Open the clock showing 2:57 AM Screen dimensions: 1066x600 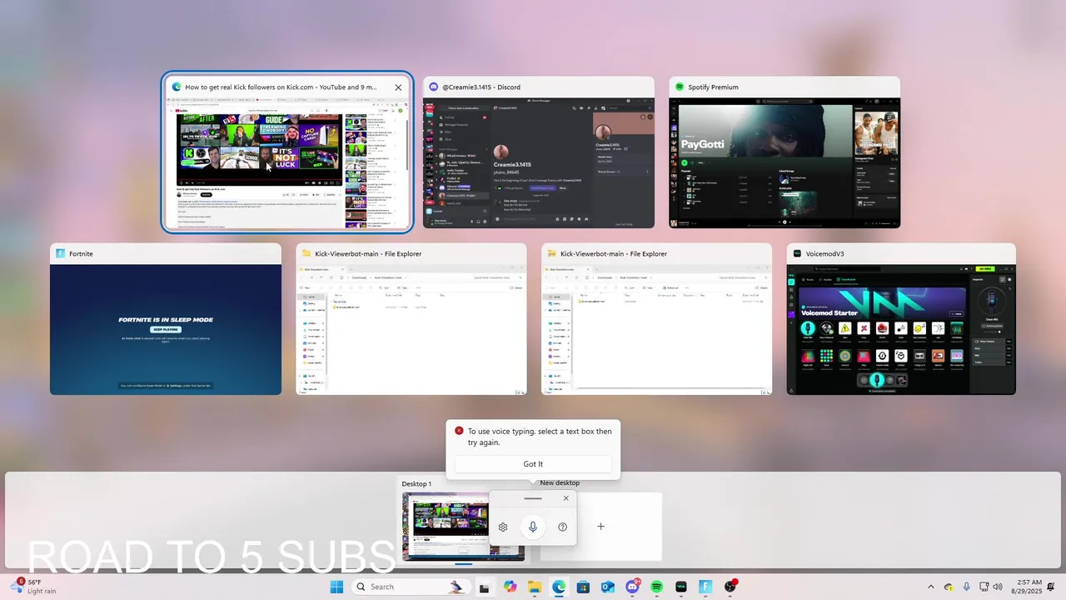click(x=1029, y=587)
